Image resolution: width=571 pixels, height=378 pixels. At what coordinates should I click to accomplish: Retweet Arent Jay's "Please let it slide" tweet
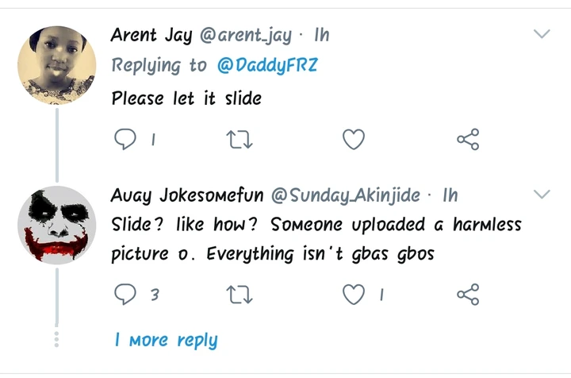coord(240,140)
